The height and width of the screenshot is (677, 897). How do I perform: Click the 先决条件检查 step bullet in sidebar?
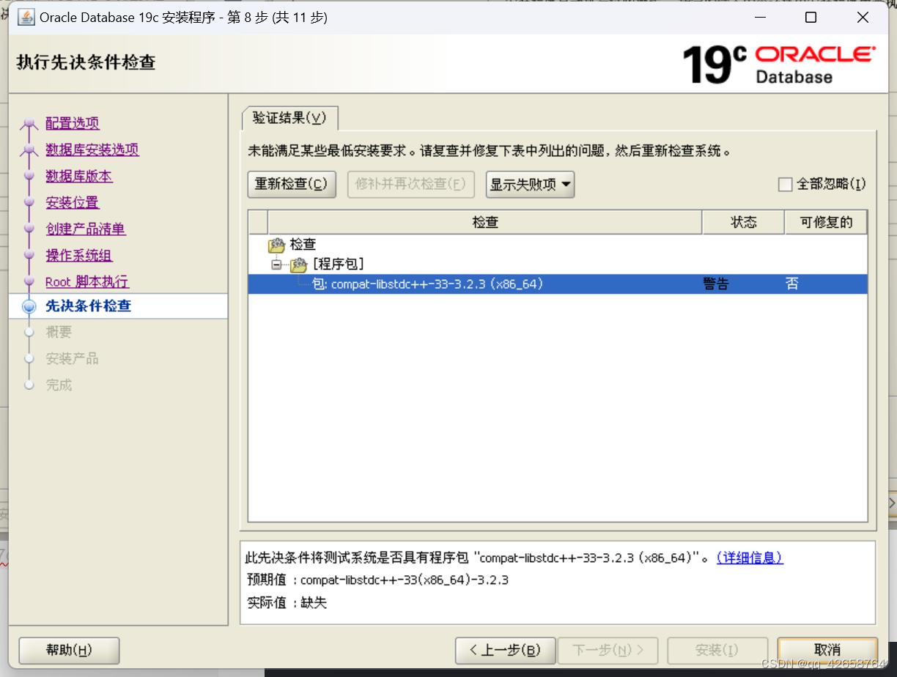click(29, 307)
